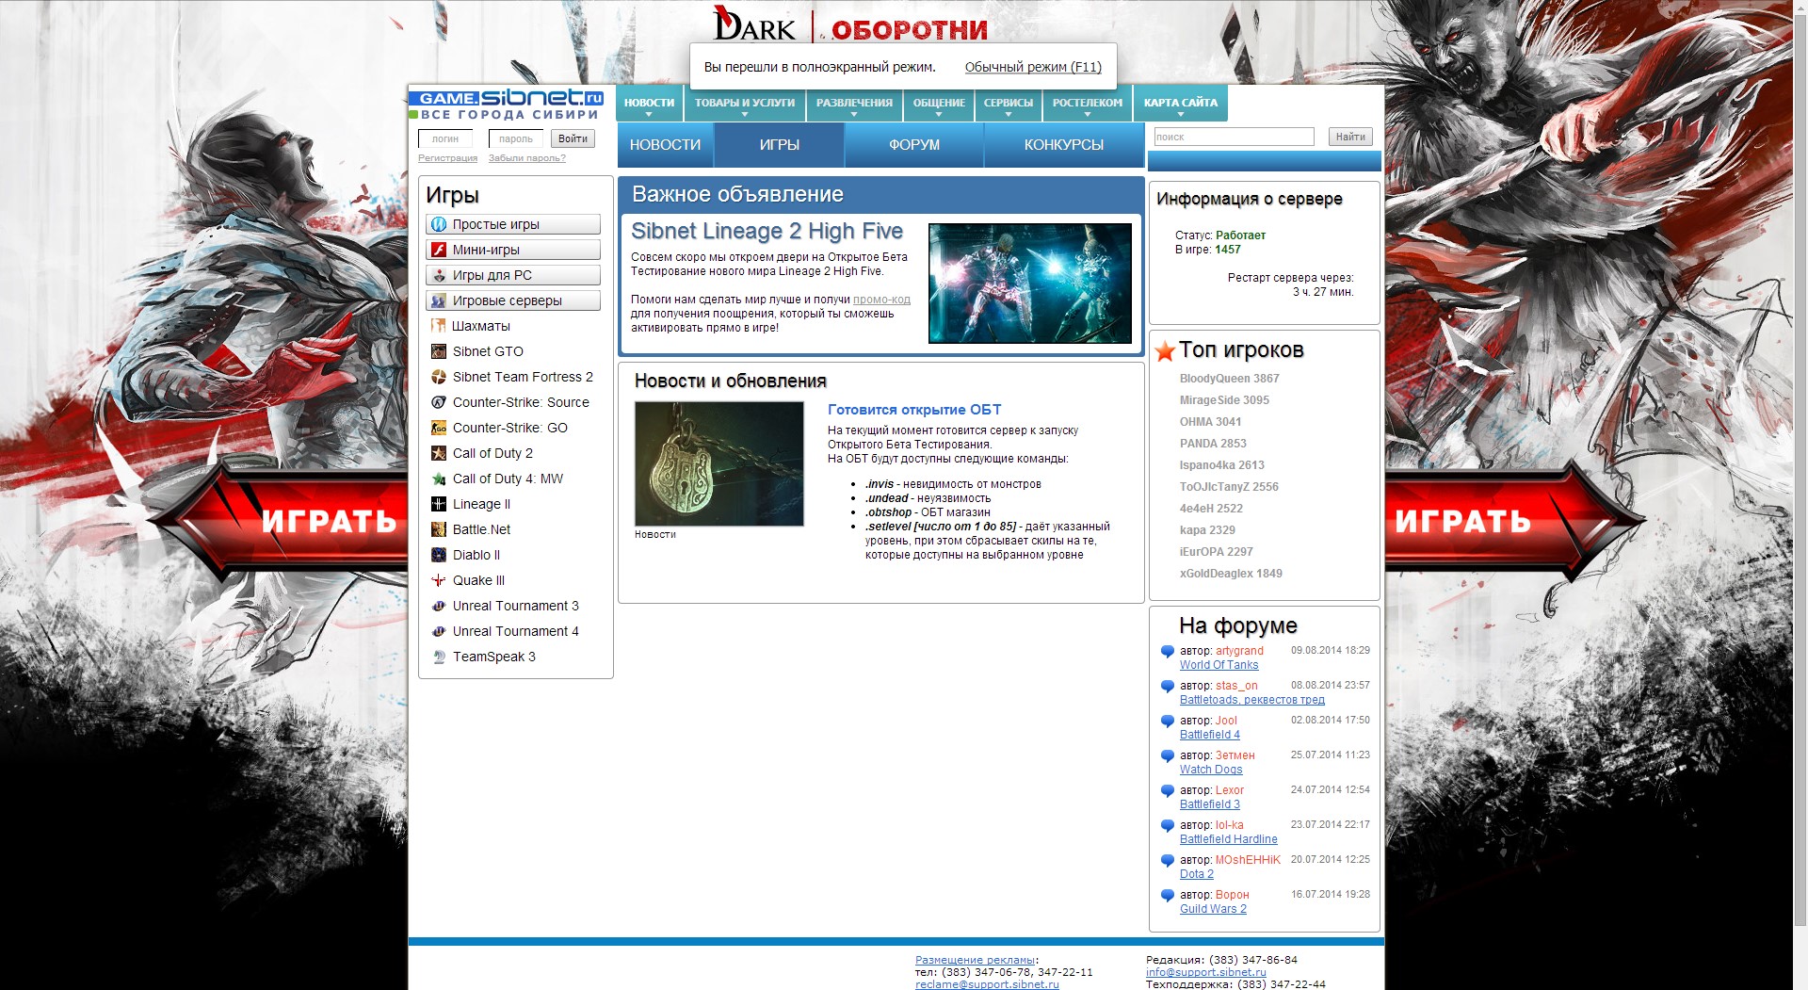Screen dimensions: 1808x990
Task: Expand the РАЗВЛЕЧЕНИЯ dropdown menu
Action: coord(854,104)
